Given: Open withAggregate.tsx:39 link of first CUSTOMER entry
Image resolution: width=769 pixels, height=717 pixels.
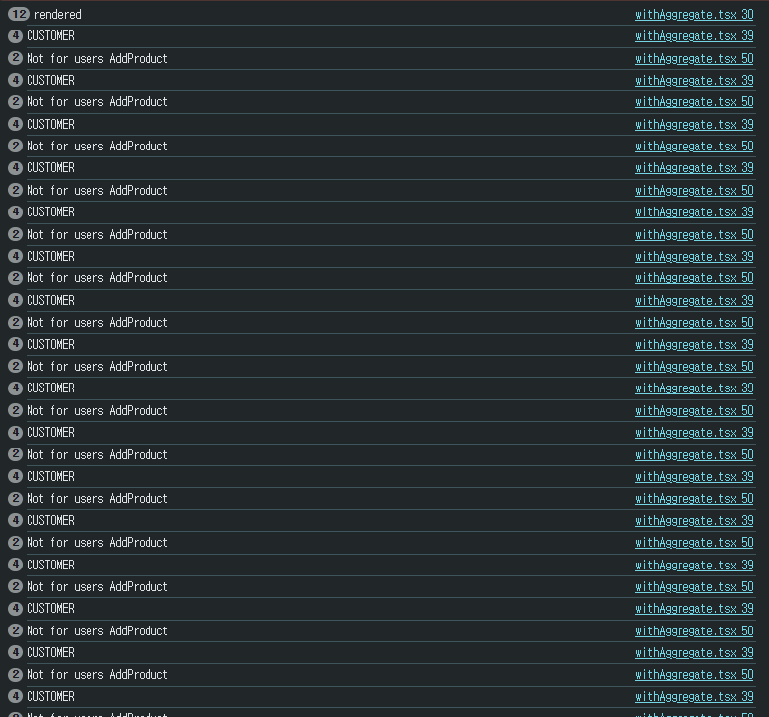Looking at the screenshot, I should click(x=694, y=35).
